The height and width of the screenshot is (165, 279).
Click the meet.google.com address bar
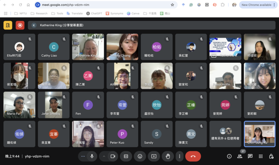[106, 5]
